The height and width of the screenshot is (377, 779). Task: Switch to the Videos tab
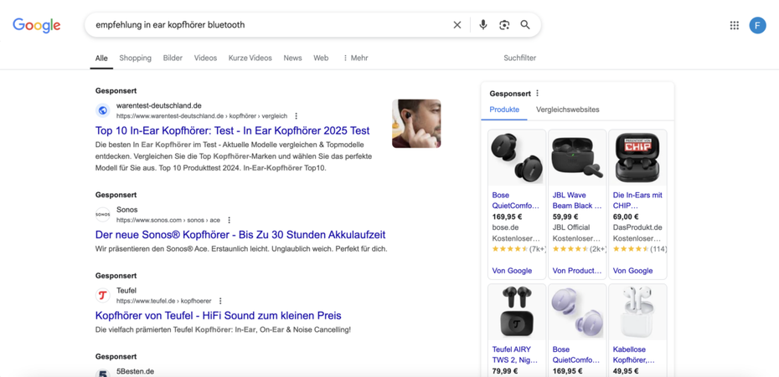tap(206, 58)
